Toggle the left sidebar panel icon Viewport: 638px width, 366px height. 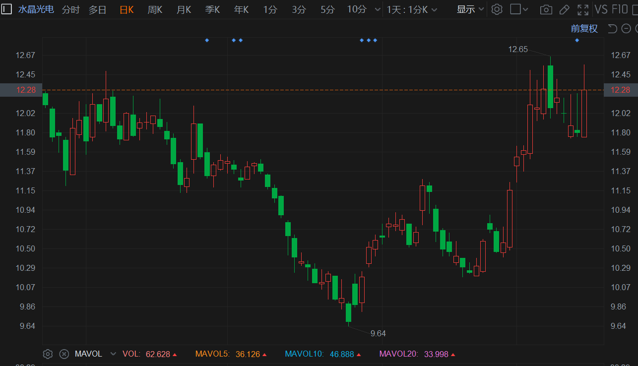(7, 9)
